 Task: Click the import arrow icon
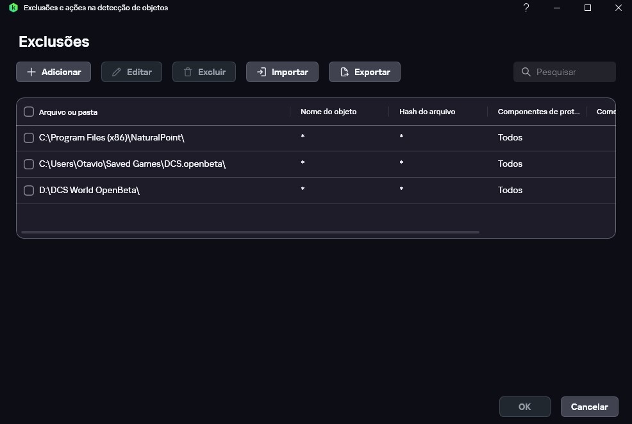pos(262,72)
